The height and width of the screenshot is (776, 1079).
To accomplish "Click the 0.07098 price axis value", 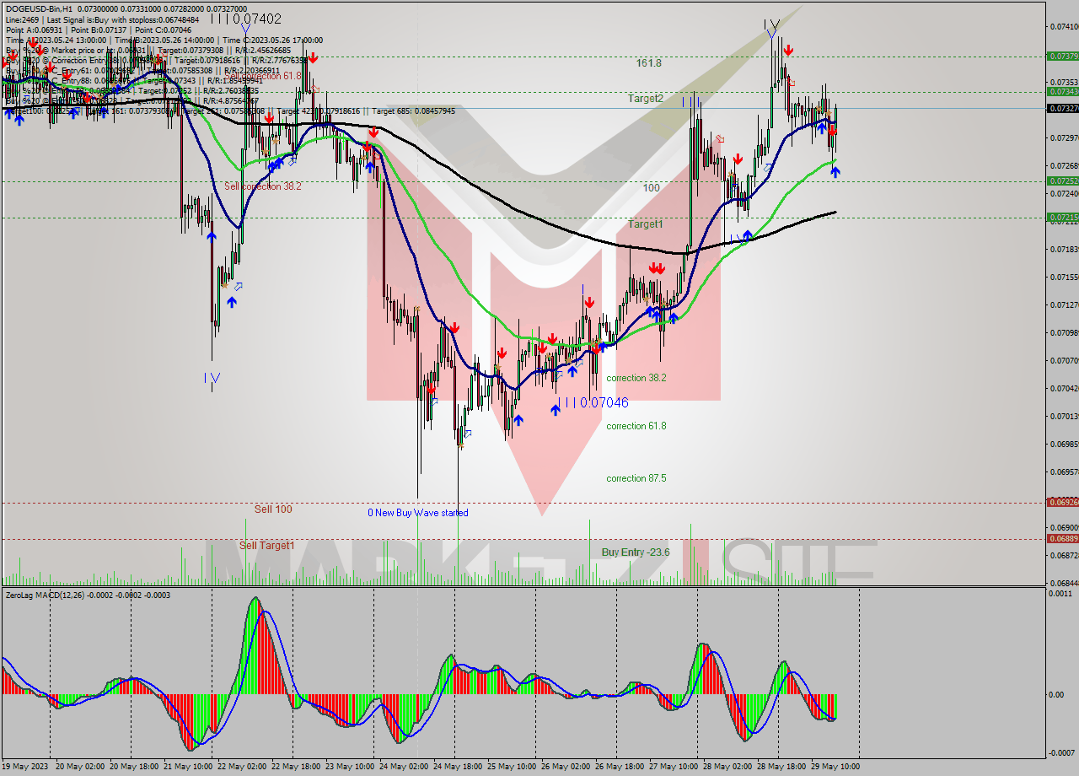I will [x=1062, y=332].
